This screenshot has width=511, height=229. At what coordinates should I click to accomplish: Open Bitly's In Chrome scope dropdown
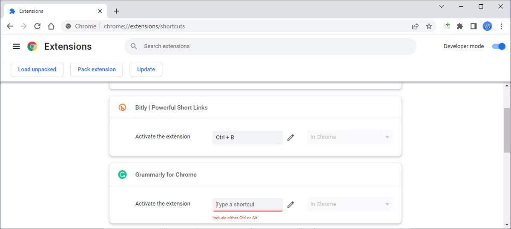[x=350, y=137]
